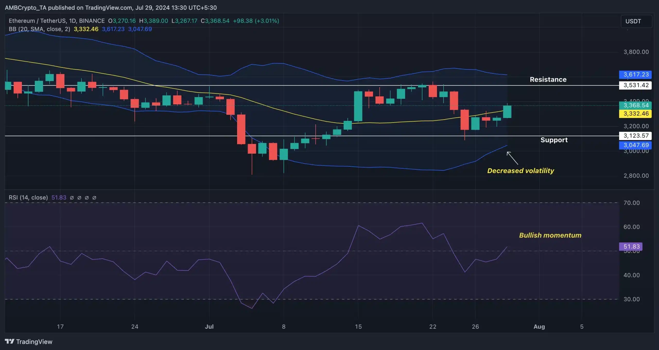Click the 40.00 RSI axis label
659x350 pixels.
point(631,275)
